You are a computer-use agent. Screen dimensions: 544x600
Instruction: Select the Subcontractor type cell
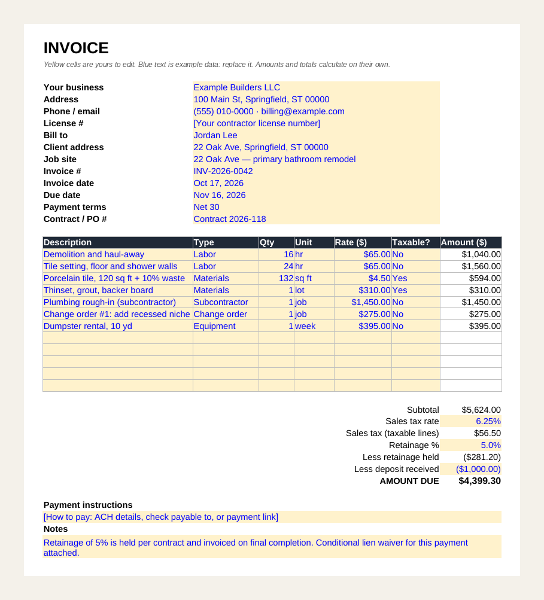[226, 302]
